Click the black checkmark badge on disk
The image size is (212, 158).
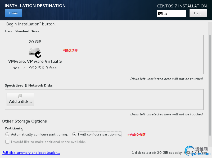38,55
